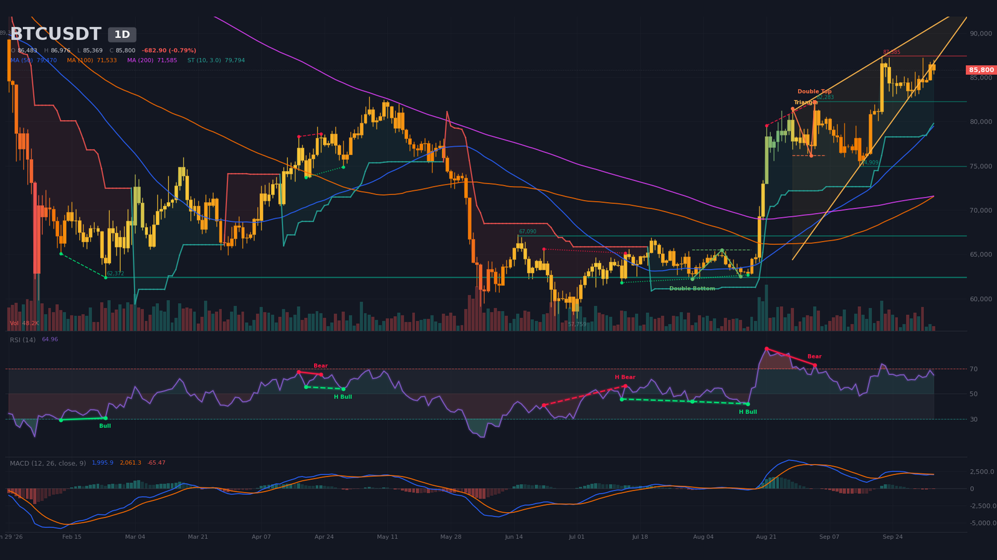Click the 1D timeframe badge
997x560 pixels.
point(122,35)
